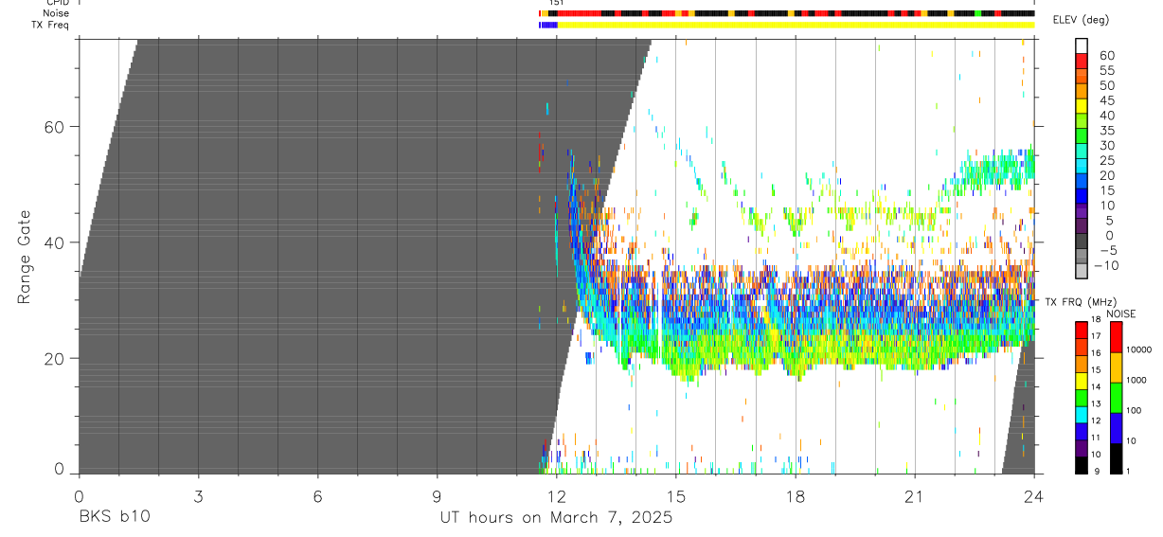This screenshot has height=537, width=1163.
Task: Click the black 9 MHz TX FRQ swatch
Action: pyautogui.click(x=1081, y=465)
